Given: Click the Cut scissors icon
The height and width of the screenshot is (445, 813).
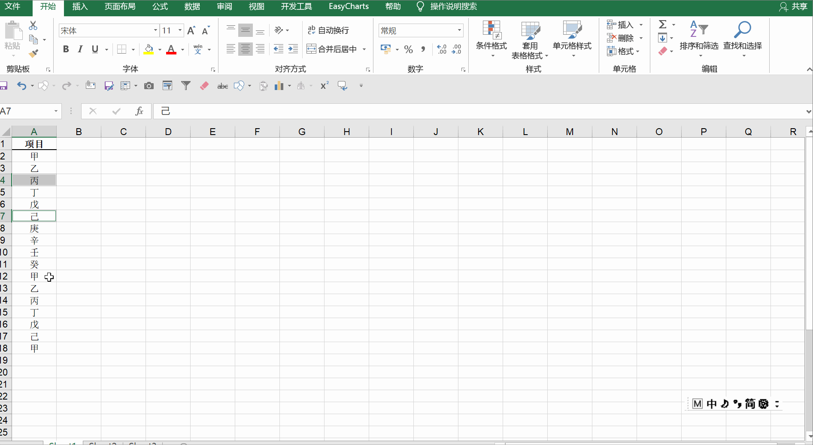Looking at the screenshot, I should (x=33, y=26).
